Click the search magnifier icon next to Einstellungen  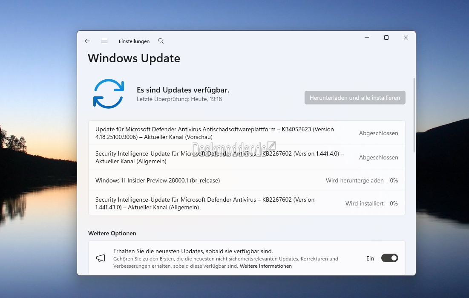[x=161, y=41]
